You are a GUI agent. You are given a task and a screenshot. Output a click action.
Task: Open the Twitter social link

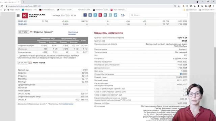(95, 15)
